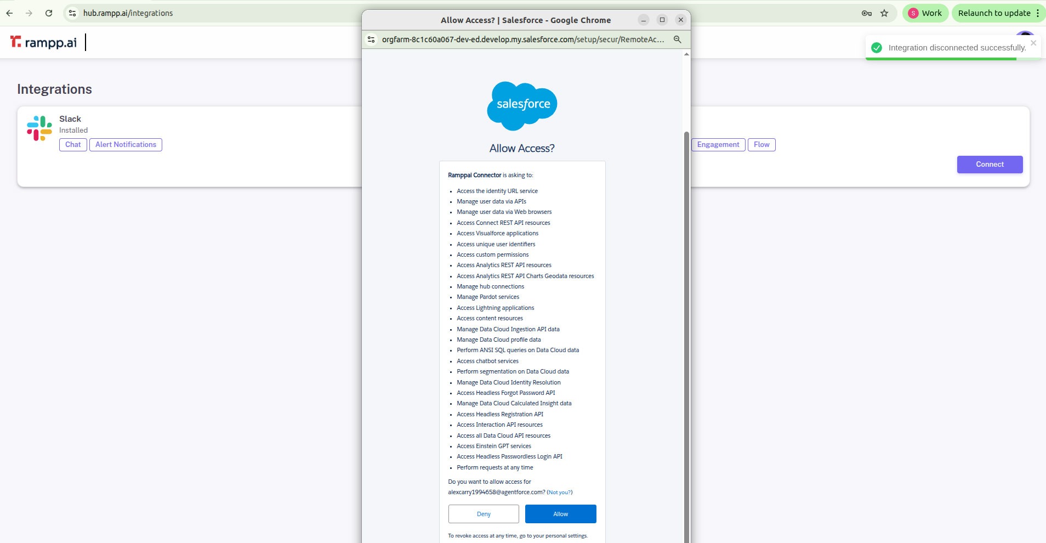Click the Not you? link

(x=559, y=493)
